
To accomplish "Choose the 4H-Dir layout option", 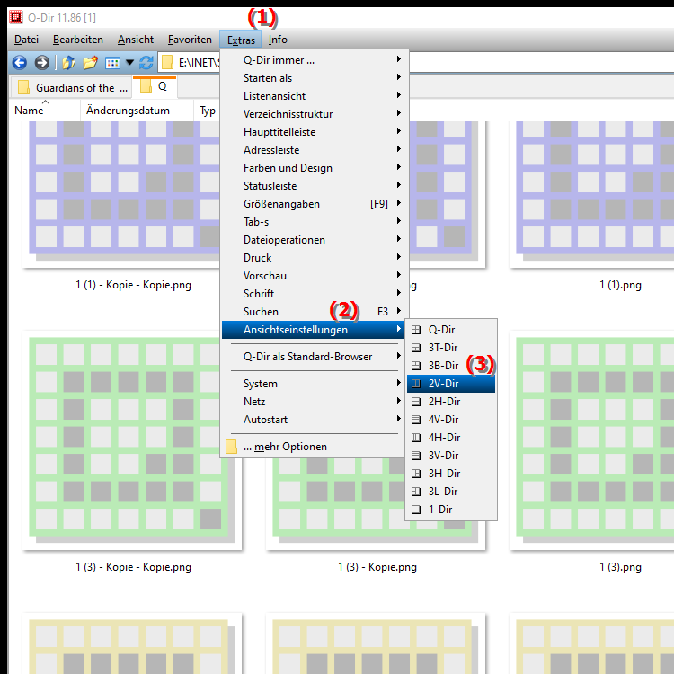I will click(x=451, y=438).
